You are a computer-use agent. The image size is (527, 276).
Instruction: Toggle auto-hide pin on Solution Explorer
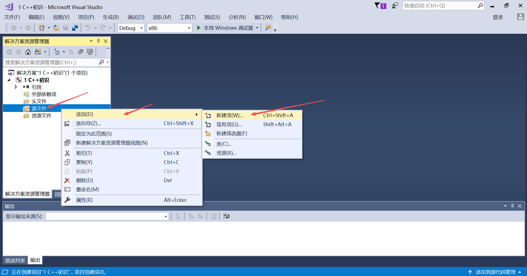coord(98,41)
